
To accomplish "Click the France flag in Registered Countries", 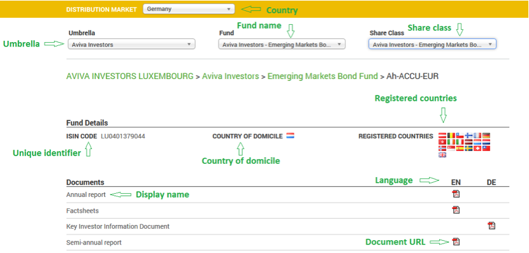I will (x=477, y=135).
